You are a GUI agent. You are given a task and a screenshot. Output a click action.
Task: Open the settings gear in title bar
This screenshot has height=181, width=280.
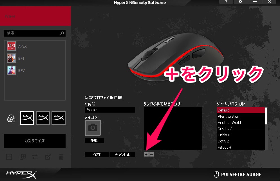pyautogui.click(x=241, y=2)
